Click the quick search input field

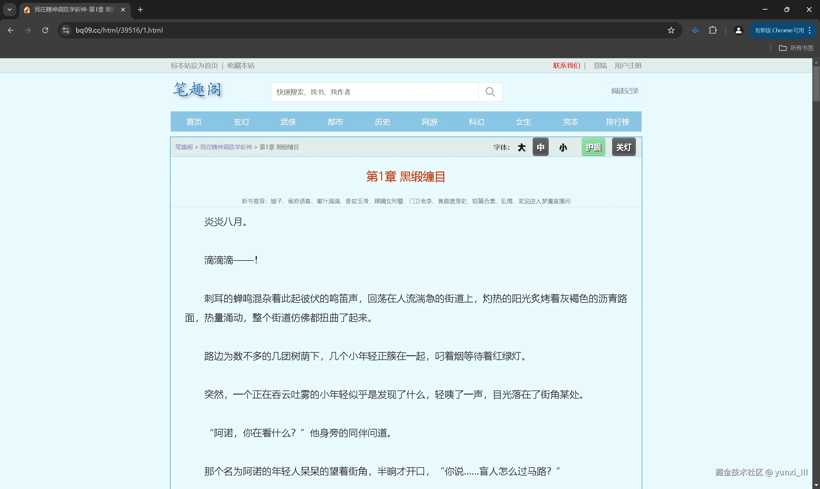(x=374, y=92)
